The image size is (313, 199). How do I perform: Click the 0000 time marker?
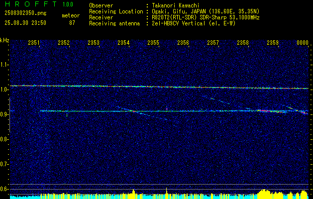(303, 42)
